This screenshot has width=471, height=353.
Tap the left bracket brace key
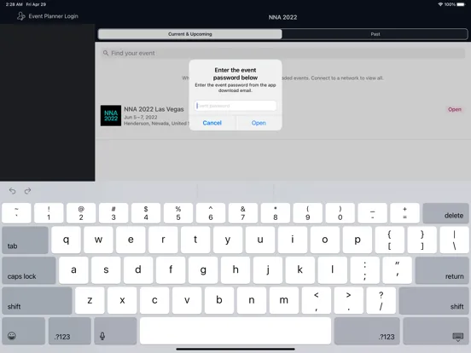pos(390,240)
